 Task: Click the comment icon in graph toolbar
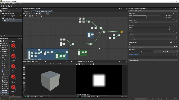[25, 16]
